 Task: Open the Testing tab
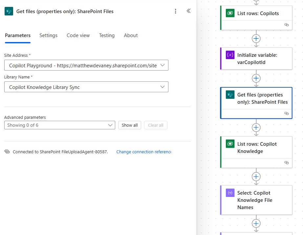(x=107, y=35)
